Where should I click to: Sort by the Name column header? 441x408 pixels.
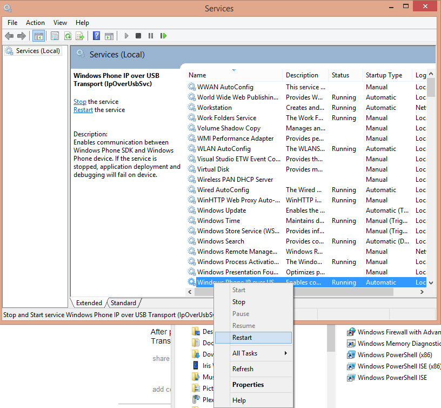pos(234,75)
